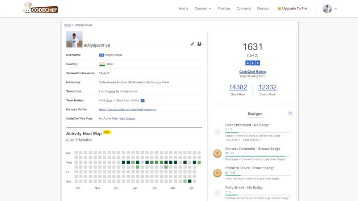Click the Contest Contender bronze badge icon

click(x=217, y=153)
